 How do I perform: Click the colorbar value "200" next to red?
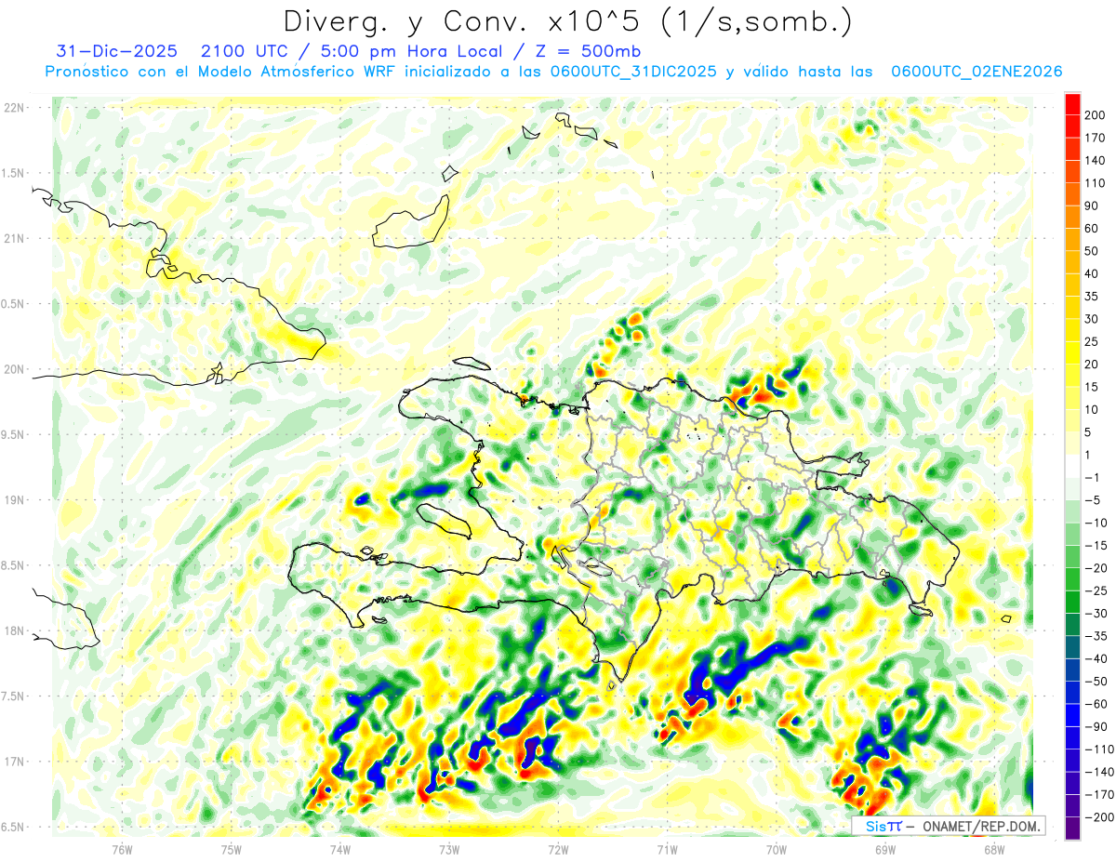click(x=1095, y=115)
